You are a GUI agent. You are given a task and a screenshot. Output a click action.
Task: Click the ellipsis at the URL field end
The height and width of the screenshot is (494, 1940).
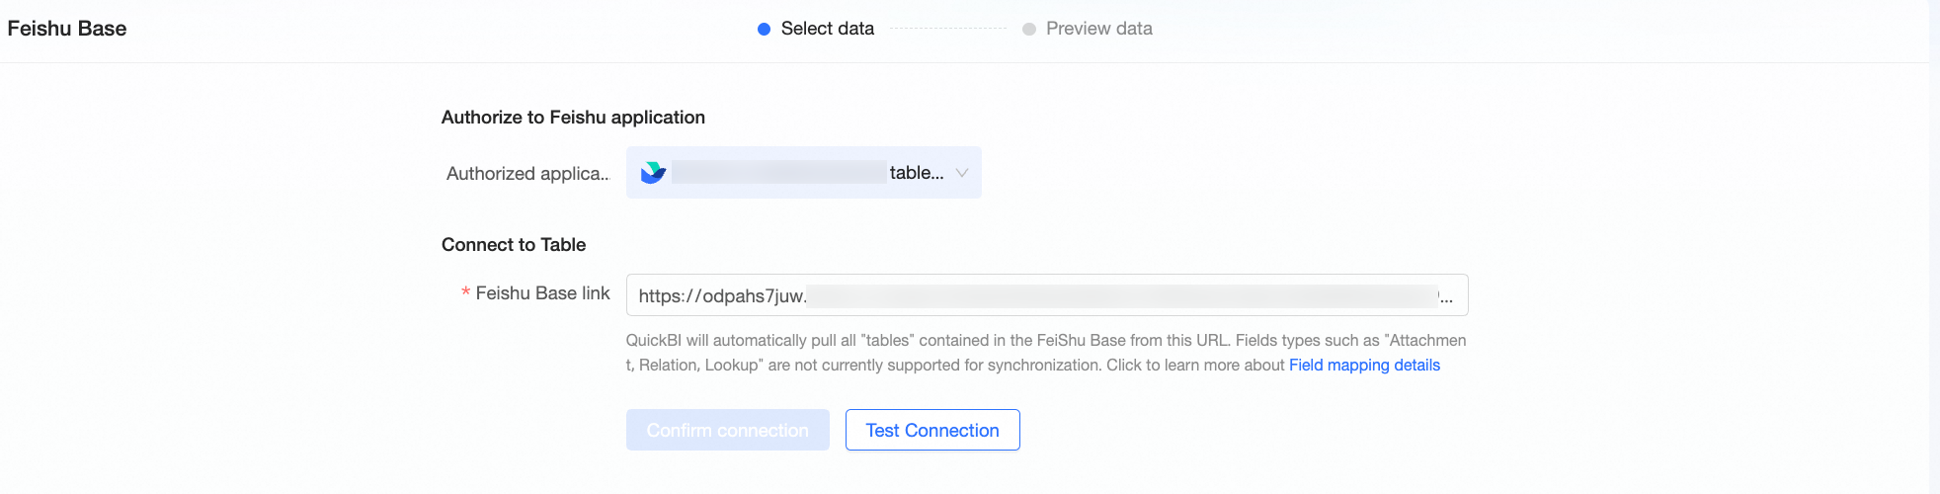point(1445,296)
